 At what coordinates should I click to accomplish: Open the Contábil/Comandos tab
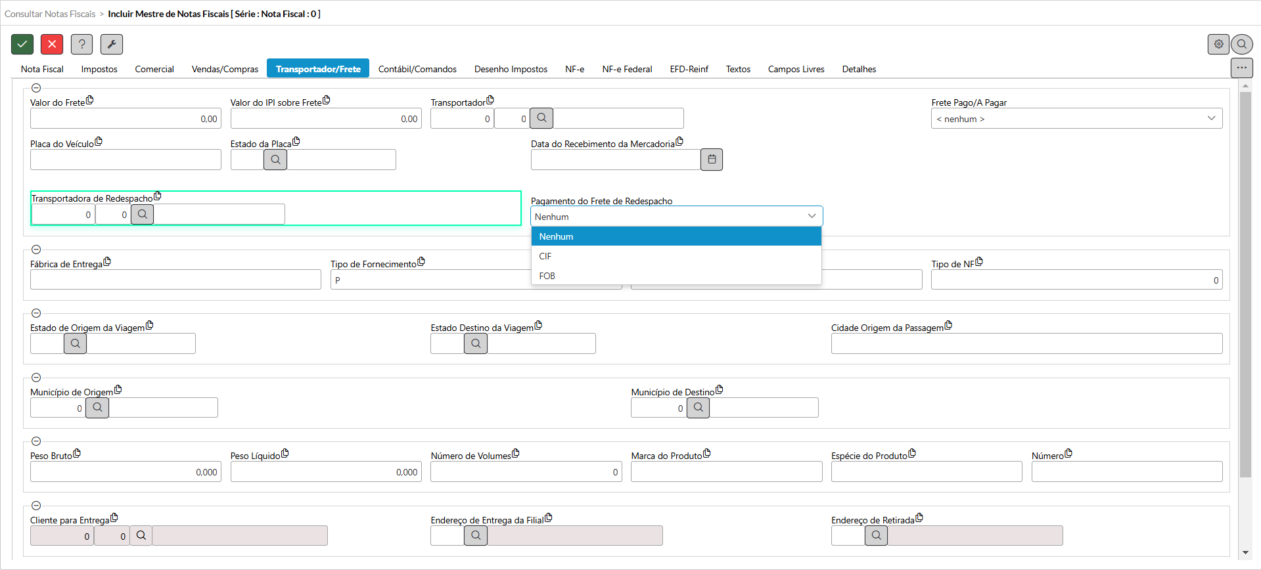click(x=417, y=69)
